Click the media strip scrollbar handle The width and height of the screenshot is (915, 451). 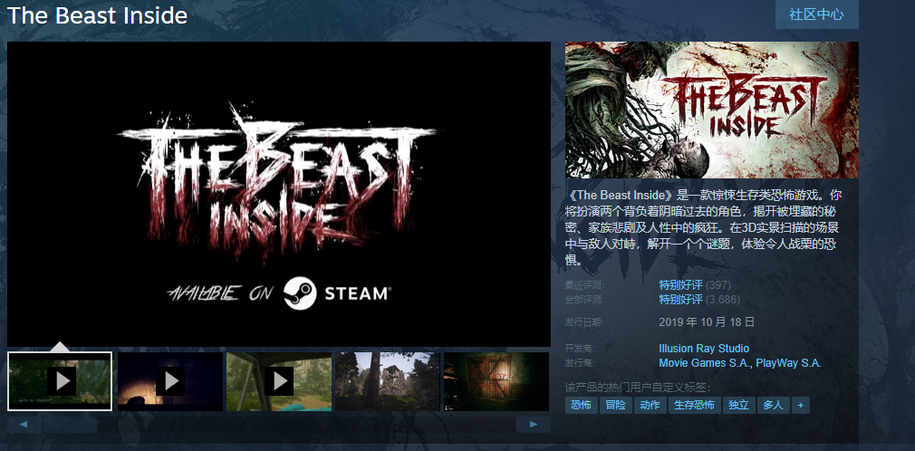(70, 425)
